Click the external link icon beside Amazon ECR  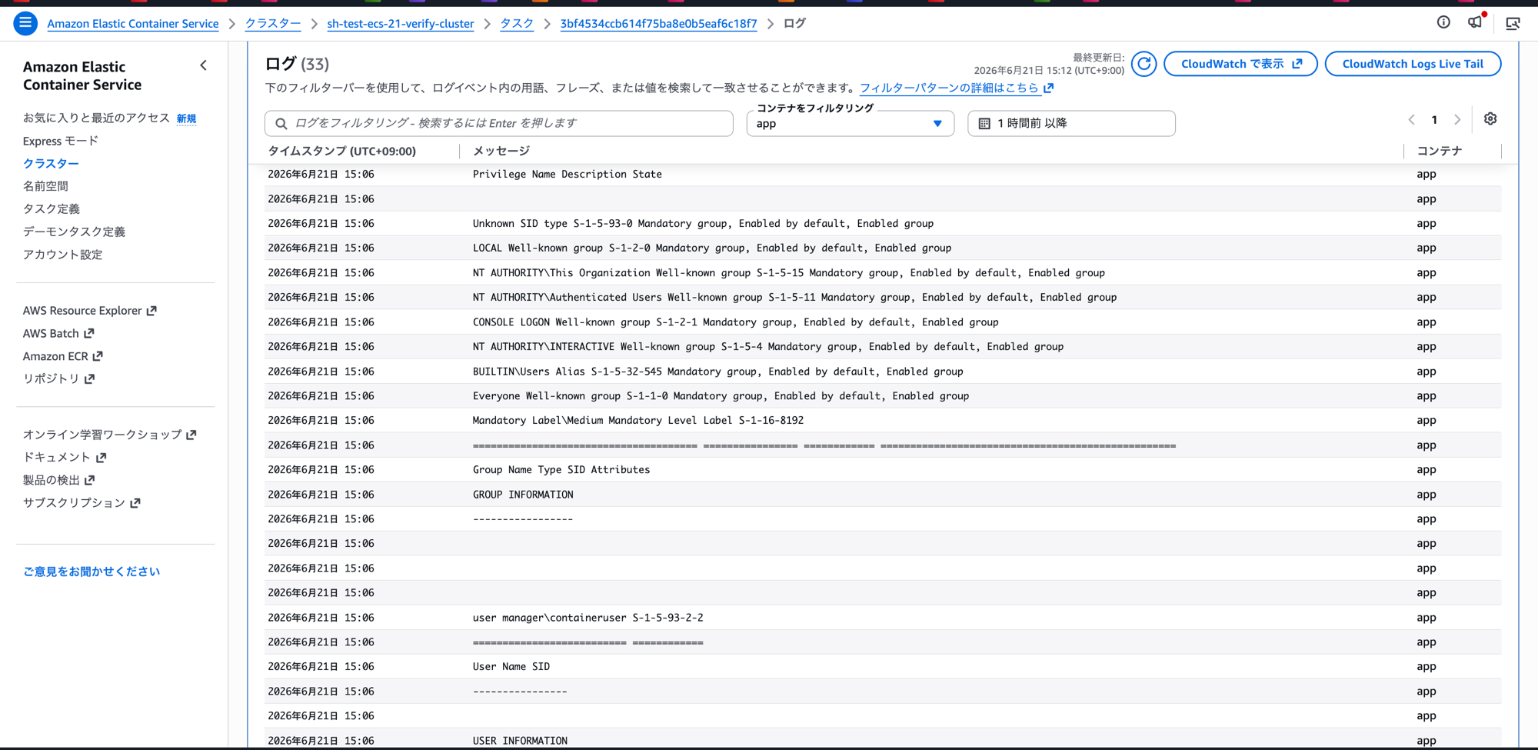[x=98, y=356]
